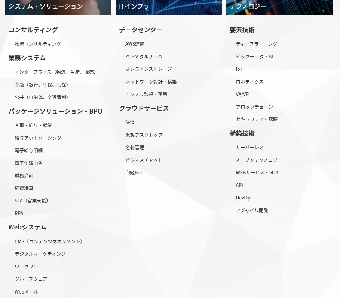Click the 業務システム heading
The image size is (340, 298).
coord(27,58)
